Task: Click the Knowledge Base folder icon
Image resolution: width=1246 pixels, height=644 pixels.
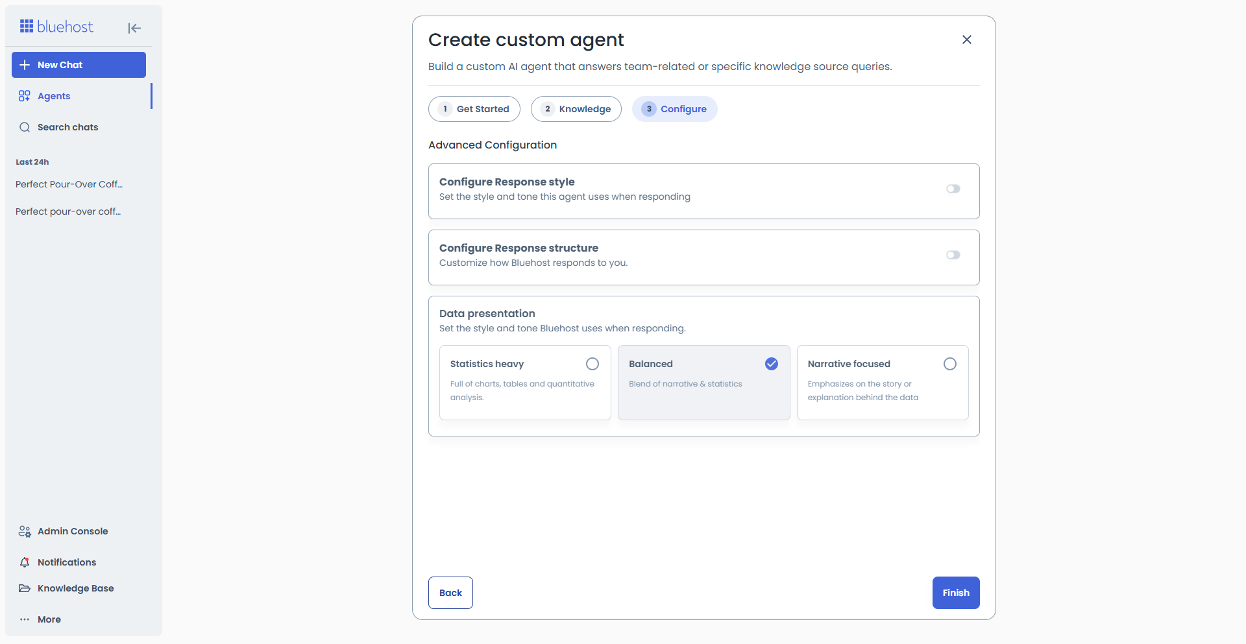Action: pos(25,588)
